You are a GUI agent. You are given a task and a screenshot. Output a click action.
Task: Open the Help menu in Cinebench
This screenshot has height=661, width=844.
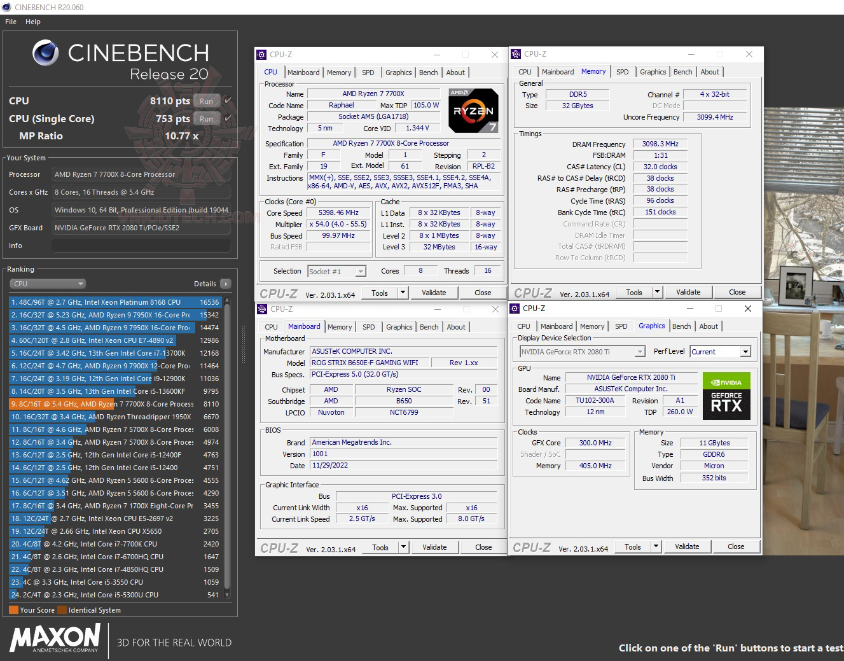(x=33, y=22)
